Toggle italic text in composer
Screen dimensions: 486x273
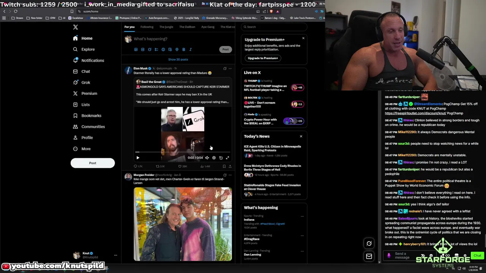pos(191,49)
